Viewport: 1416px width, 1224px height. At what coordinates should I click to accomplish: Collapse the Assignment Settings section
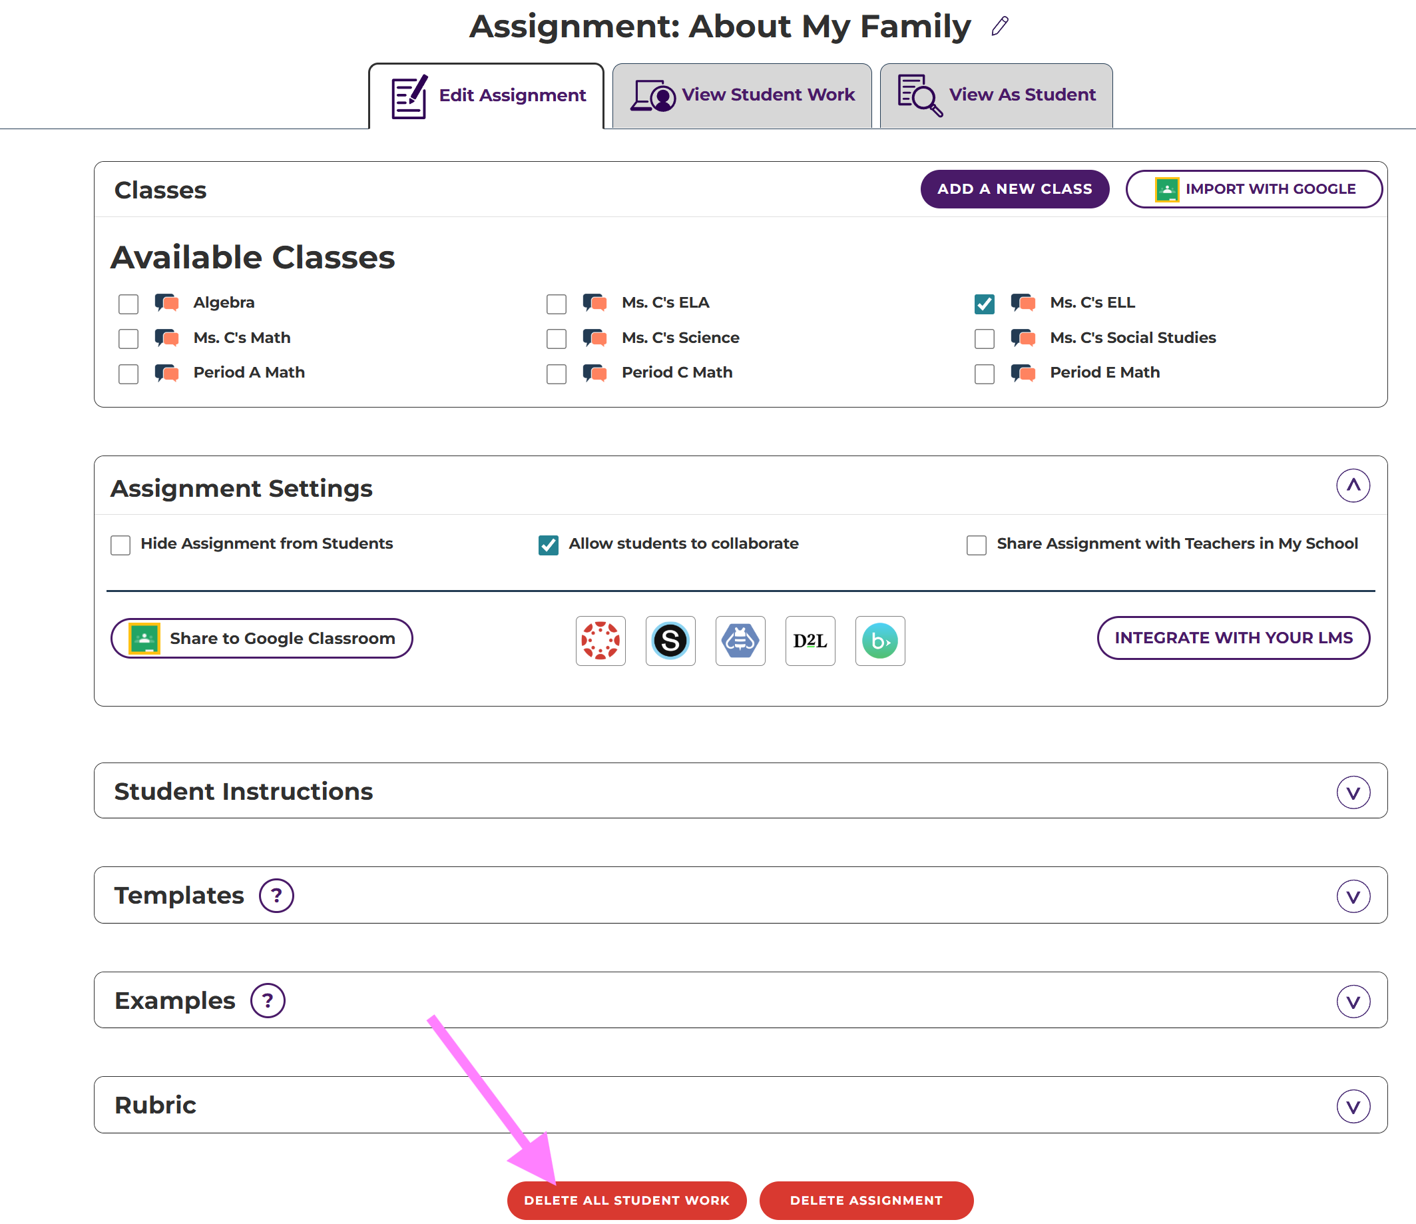[x=1353, y=485]
